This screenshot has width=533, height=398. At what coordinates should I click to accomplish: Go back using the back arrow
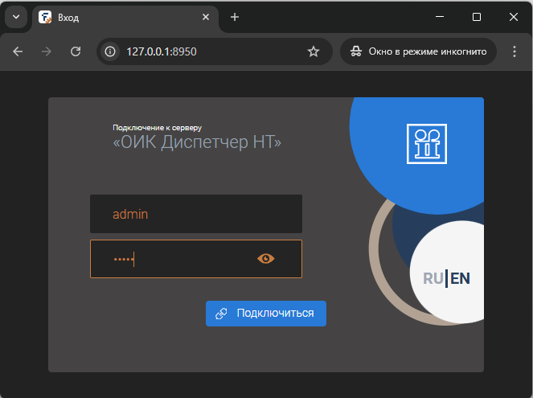point(18,51)
